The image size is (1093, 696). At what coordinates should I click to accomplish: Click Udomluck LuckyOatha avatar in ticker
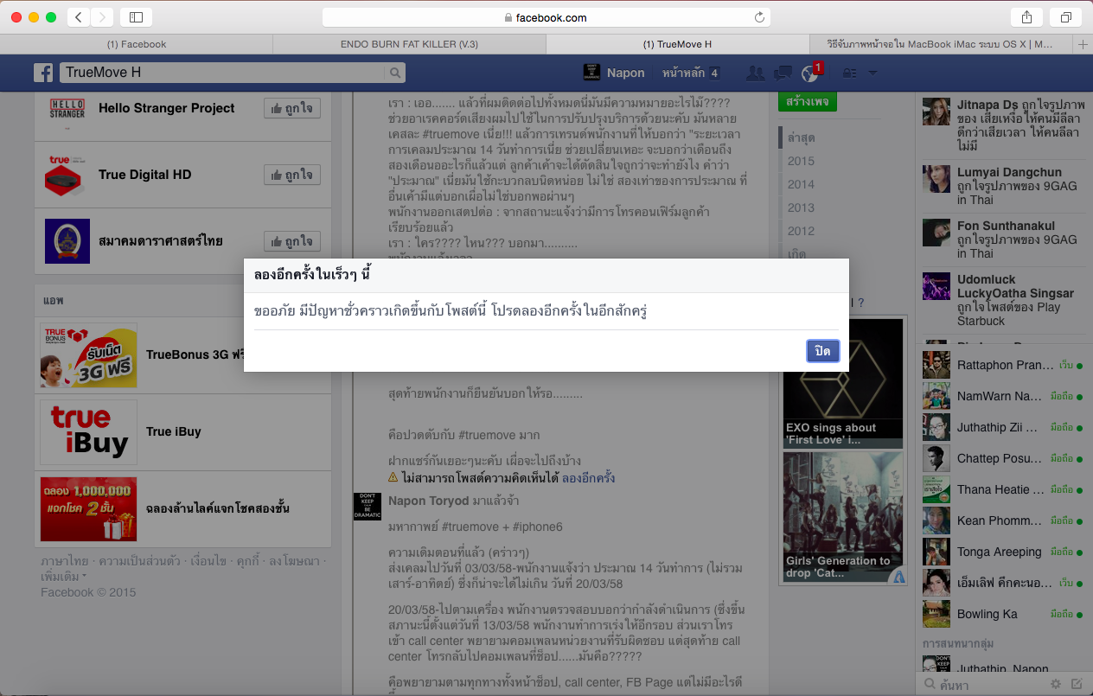tap(936, 286)
